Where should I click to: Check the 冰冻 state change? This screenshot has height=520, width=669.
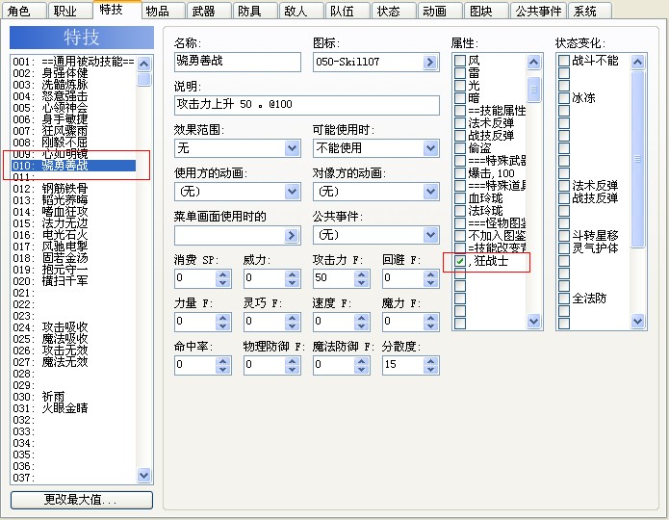point(564,98)
